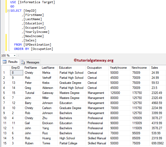The width and height of the screenshot is (166, 147).
Task: Select the FirstName column header
Action: (x=32, y=68)
